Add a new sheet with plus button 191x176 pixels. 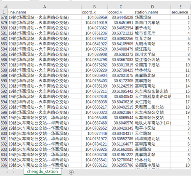[x=71, y=172]
